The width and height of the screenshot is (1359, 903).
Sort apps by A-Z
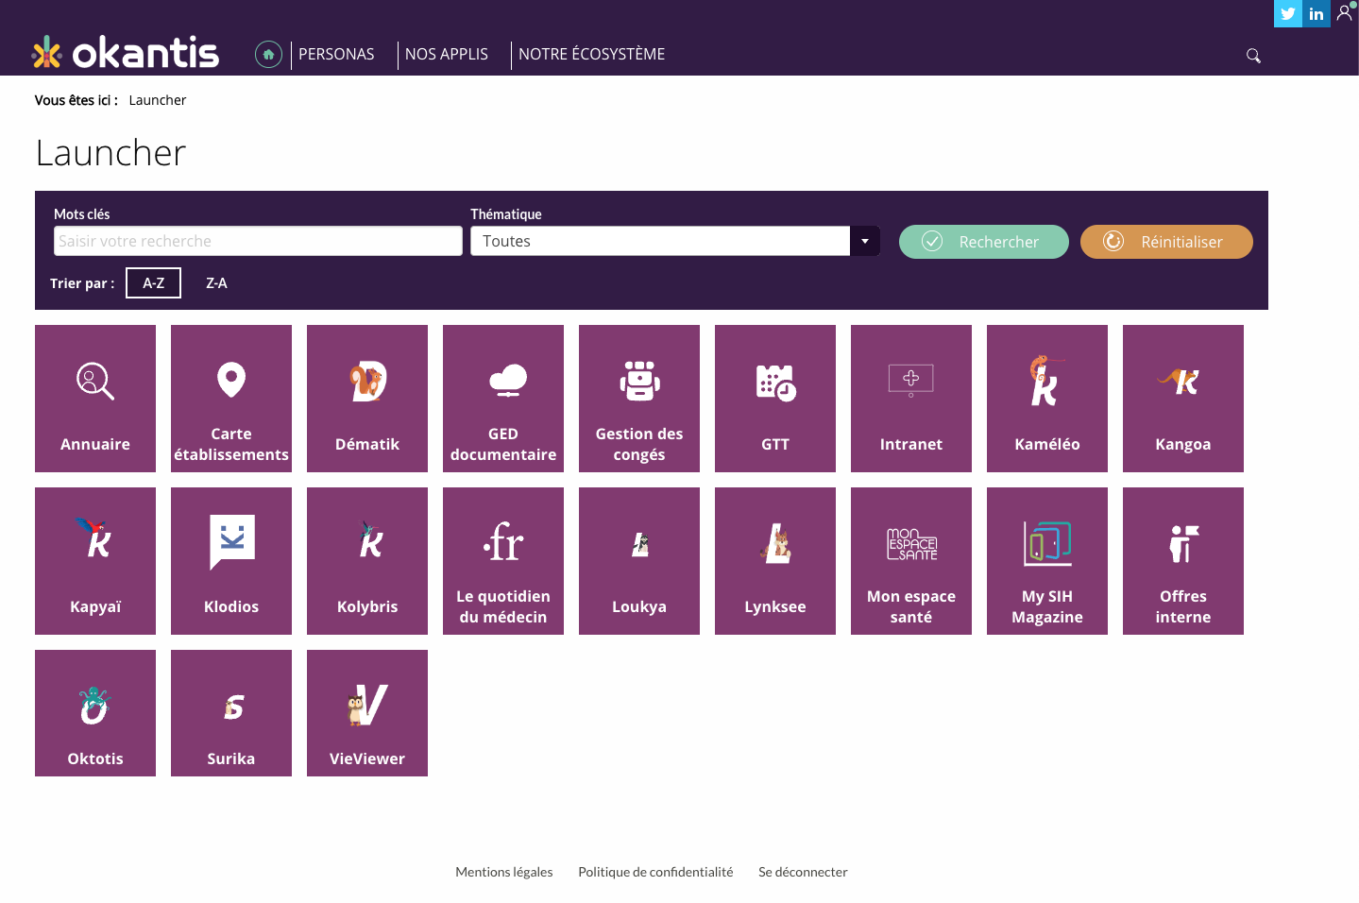(153, 282)
